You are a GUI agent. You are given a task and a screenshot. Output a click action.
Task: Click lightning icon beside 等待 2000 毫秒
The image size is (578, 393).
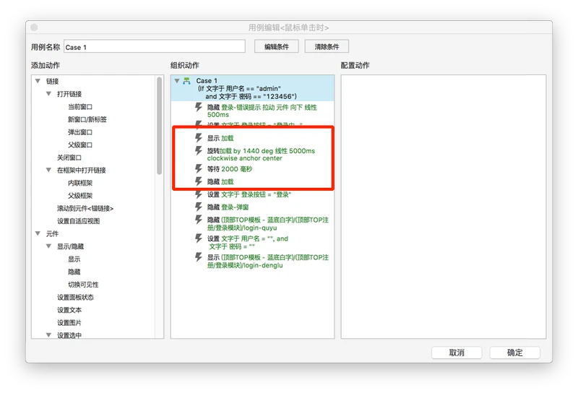[x=199, y=168]
